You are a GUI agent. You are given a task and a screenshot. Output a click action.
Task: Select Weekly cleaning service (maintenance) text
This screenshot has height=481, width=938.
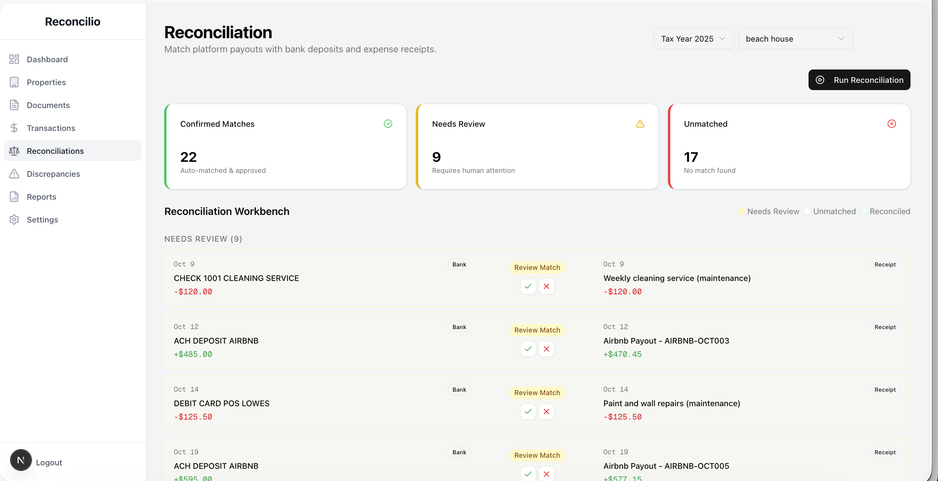click(677, 278)
